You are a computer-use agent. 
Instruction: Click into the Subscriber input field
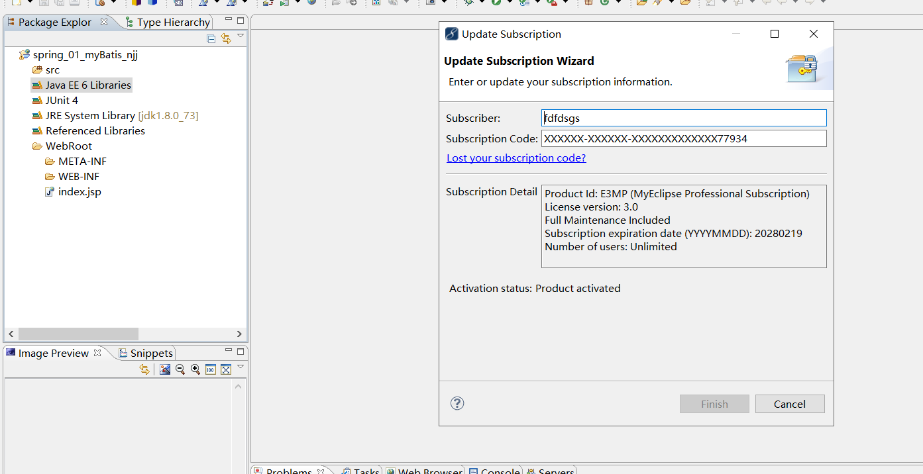pos(684,118)
